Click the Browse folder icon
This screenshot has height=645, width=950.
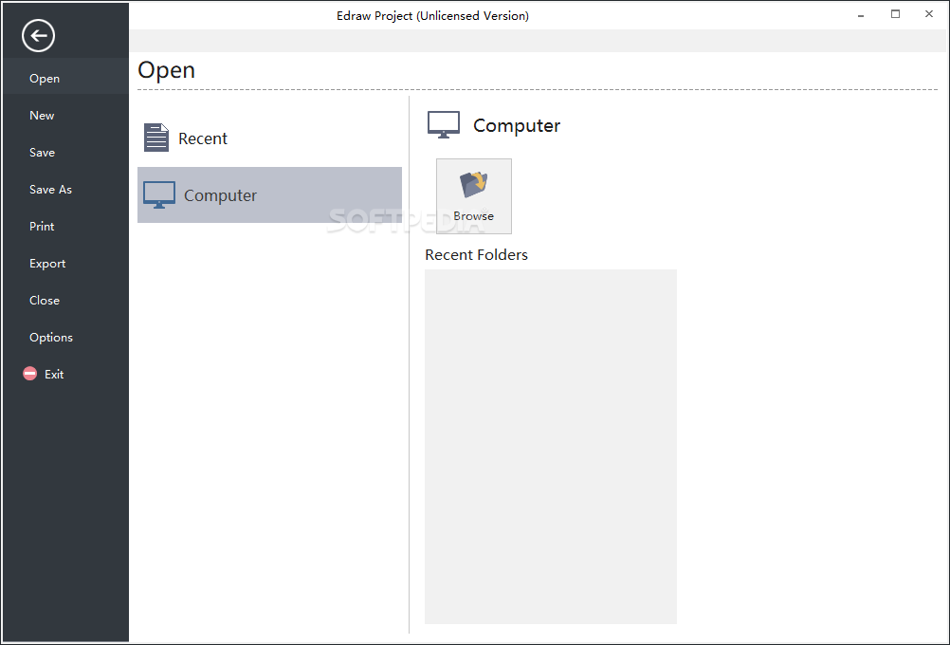tap(474, 185)
